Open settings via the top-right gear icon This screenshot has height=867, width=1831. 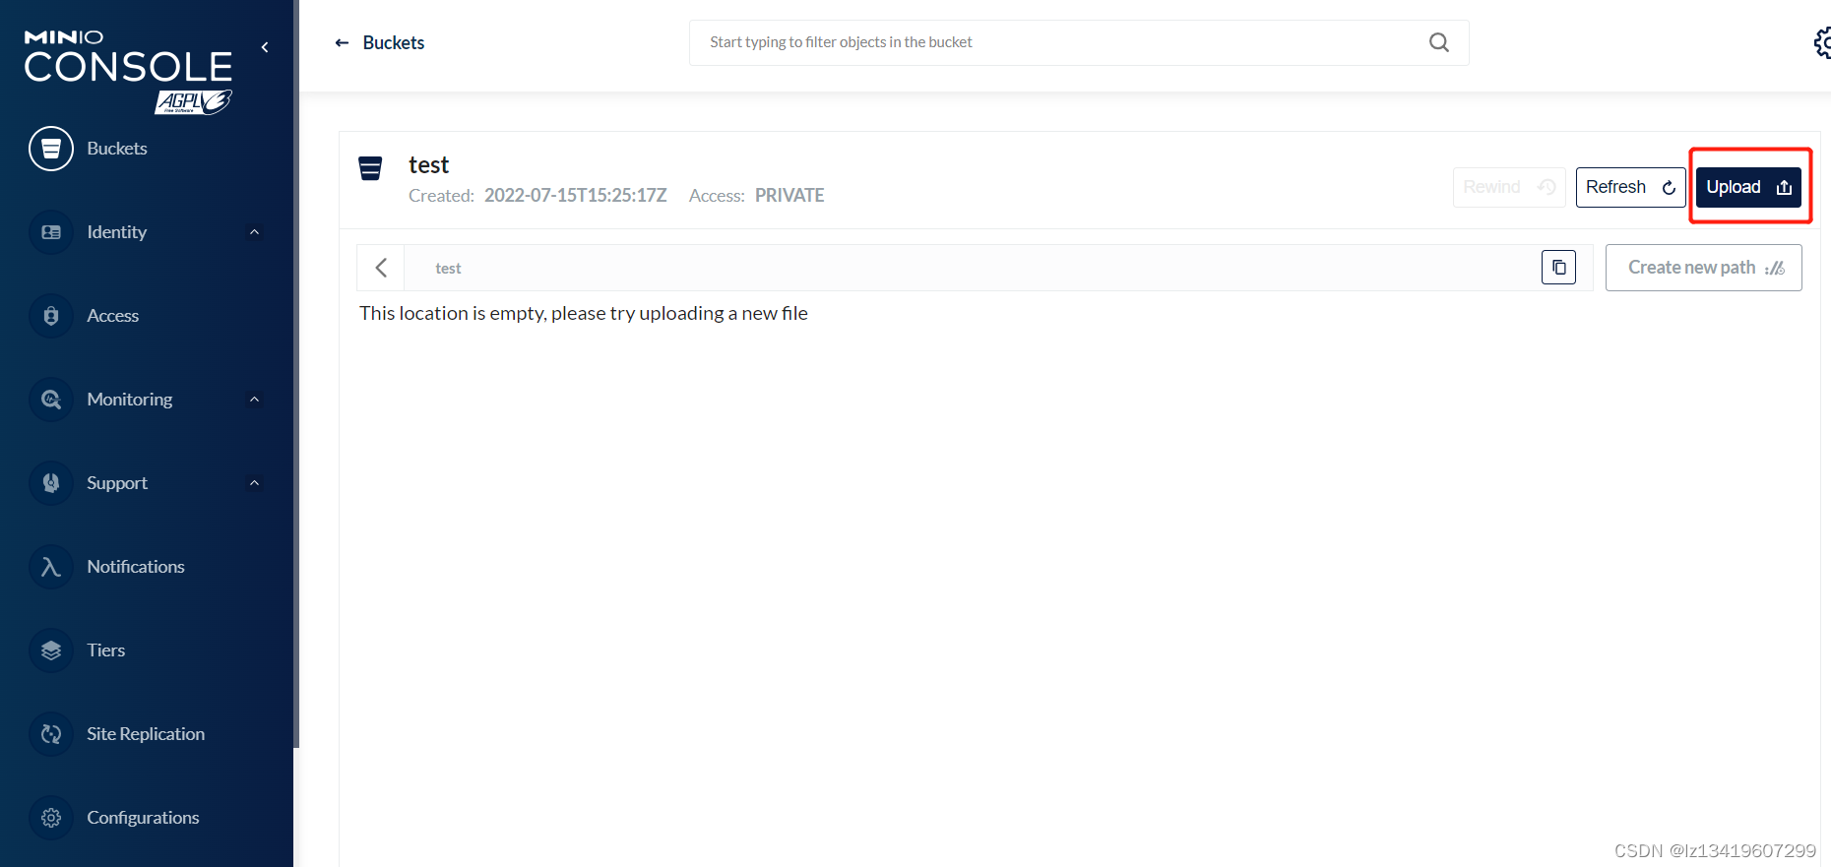[1822, 42]
